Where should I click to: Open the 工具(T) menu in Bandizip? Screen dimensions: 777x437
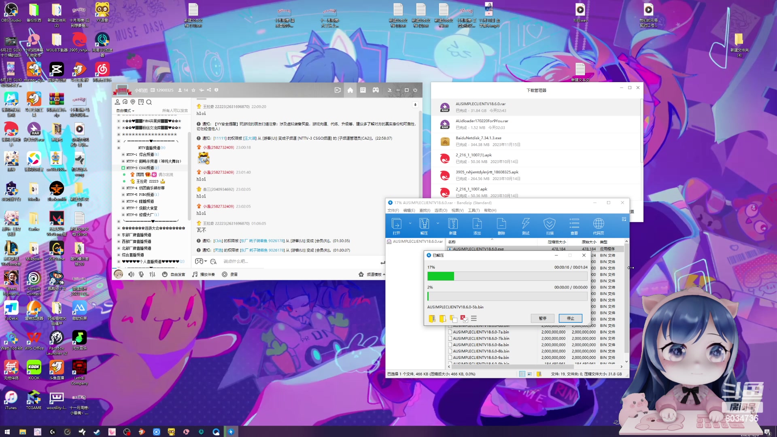(474, 210)
